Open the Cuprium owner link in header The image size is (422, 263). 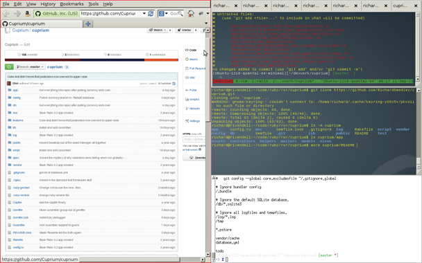coord(20,30)
